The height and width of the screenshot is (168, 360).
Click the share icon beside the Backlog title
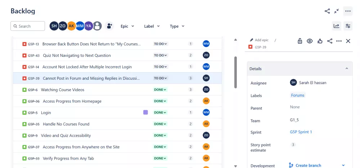pyautogui.click(x=327, y=11)
